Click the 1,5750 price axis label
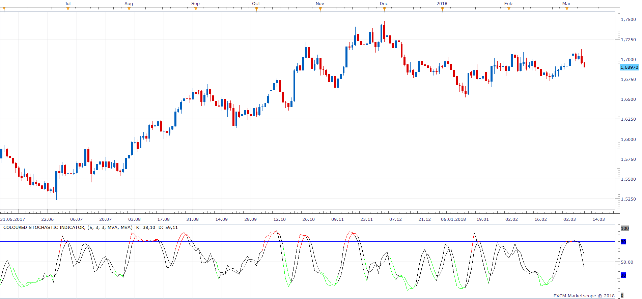Image resolution: width=642 pixels, height=299 pixels. (629, 159)
